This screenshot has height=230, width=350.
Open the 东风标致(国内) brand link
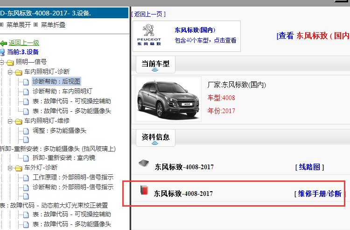[x=195, y=30]
